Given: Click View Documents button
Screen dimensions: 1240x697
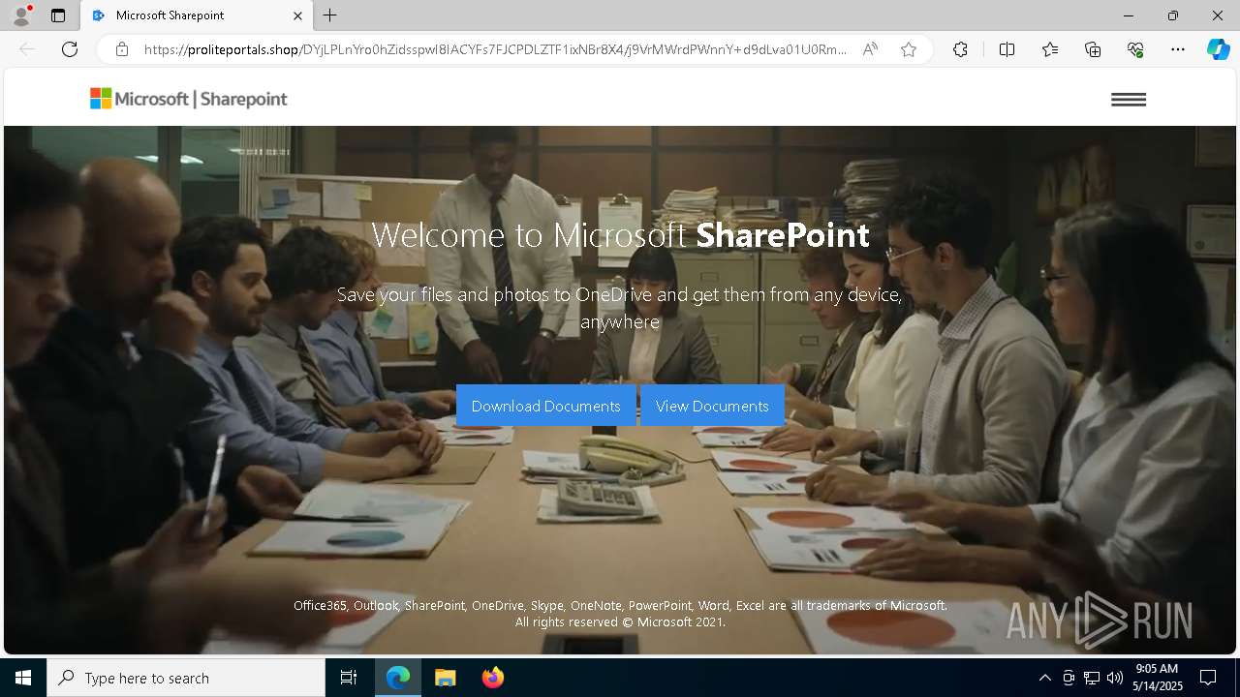Looking at the screenshot, I should [x=712, y=406].
